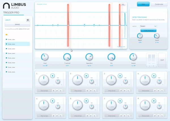Play the sample in slot 2
Screen dimensions: 170x121
coord(86,76)
